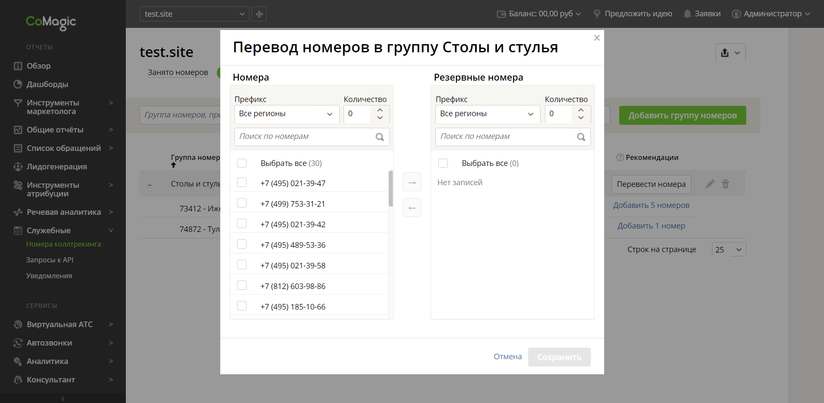The width and height of the screenshot is (824, 403).
Task: Collapse the Столы и стулья group row
Action: pos(150,185)
